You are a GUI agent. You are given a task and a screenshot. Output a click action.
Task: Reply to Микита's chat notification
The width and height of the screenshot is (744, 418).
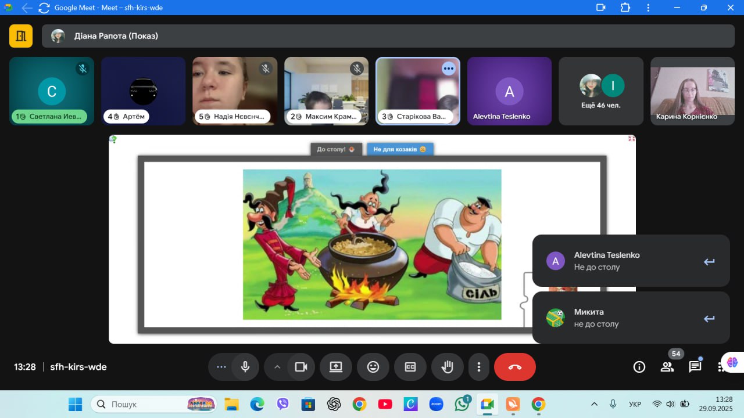709,318
